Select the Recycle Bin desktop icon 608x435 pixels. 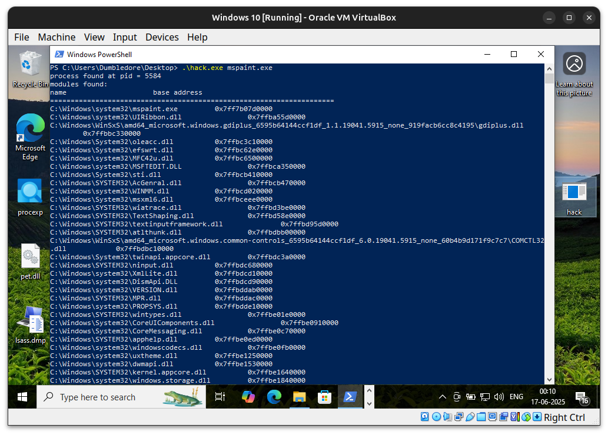coord(30,69)
